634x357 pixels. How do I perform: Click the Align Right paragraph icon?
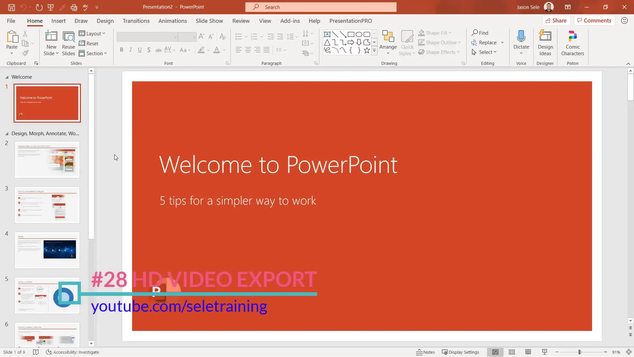[258, 50]
